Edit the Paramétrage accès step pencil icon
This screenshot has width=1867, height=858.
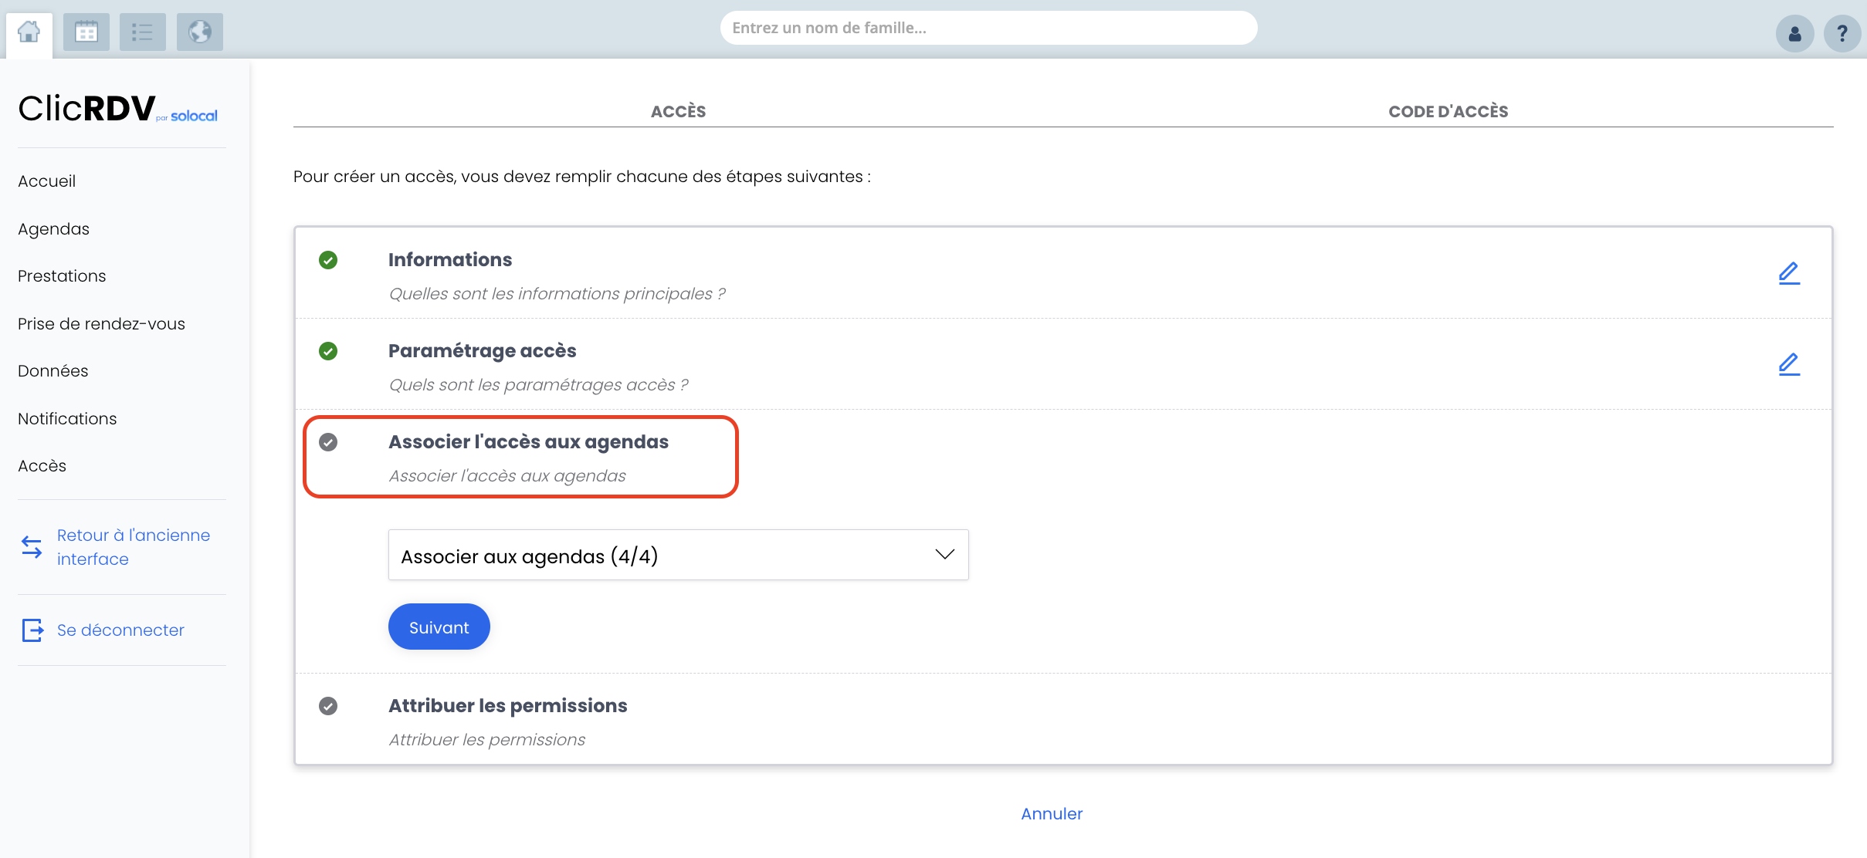[1789, 364]
